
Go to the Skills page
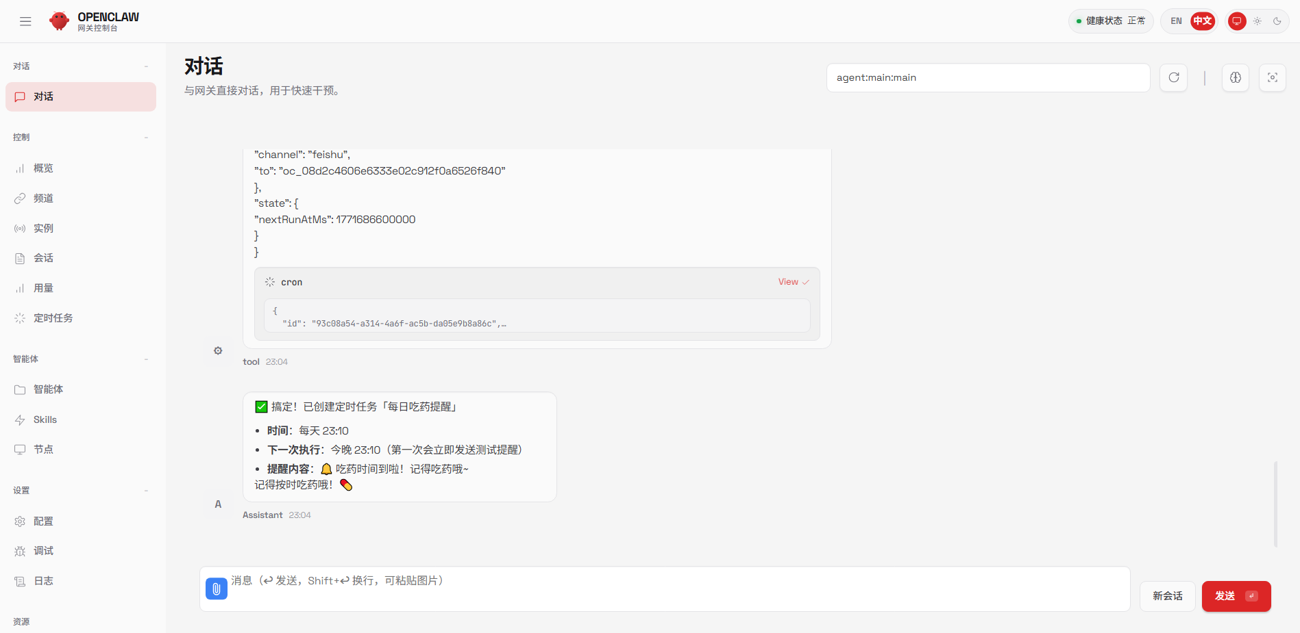[45, 419]
